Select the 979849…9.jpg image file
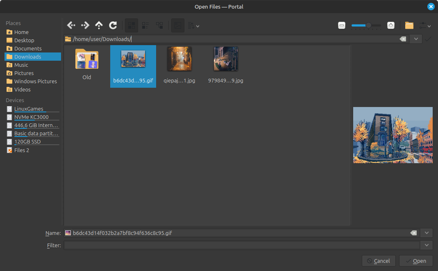The image size is (438, 271). [226, 65]
